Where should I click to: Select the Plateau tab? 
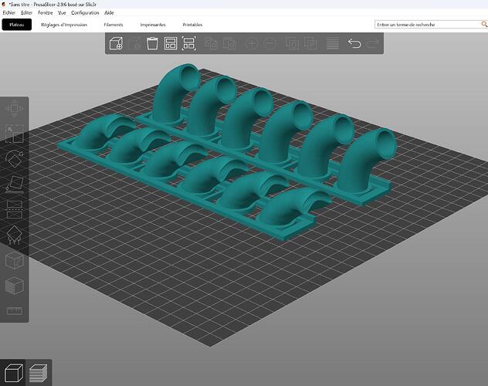[17, 25]
